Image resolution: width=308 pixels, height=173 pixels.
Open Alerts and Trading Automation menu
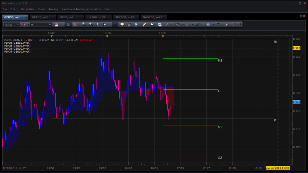pyautogui.click(x=81, y=9)
